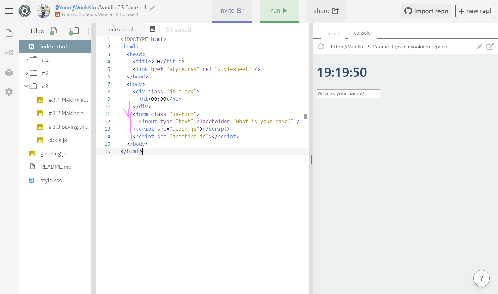This screenshot has width=498, height=294.
Task: Place cursor on line 5 stylesheet link
Action: 196,69
